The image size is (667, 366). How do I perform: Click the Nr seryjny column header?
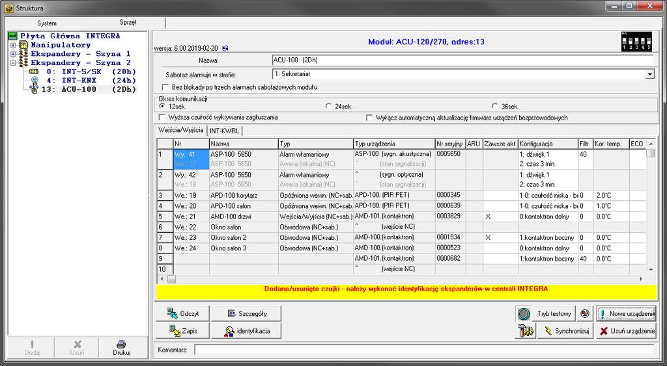pos(451,144)
